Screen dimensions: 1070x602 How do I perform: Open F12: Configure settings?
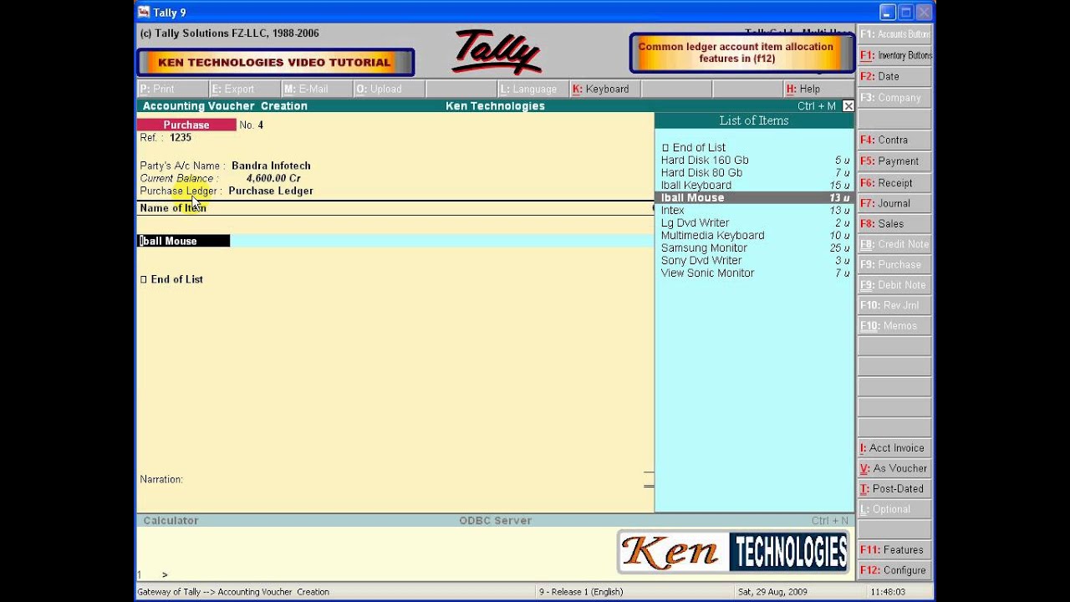click(x=894, y=570)
